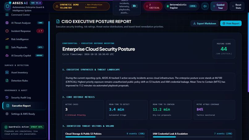Select the Executive Report menu item
This screenshot has height=140, width=249.
point(24,106)
